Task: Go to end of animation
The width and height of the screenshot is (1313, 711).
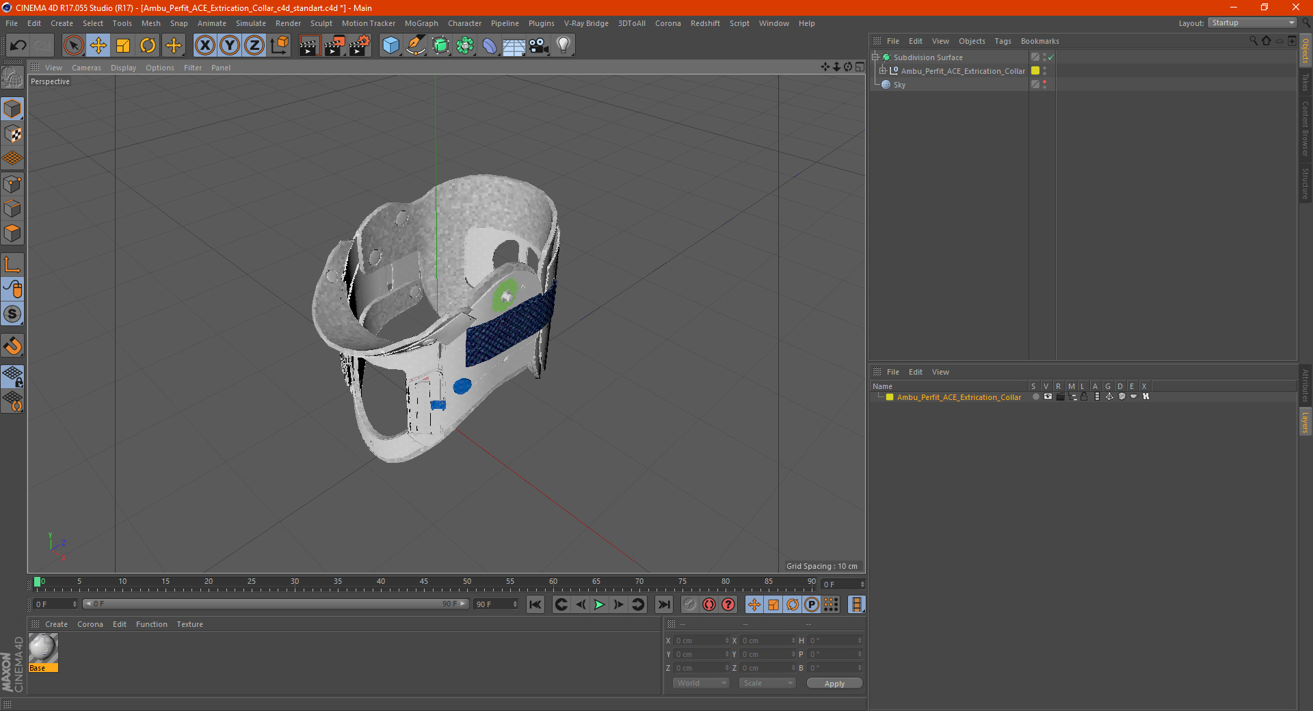Action: pyautogui.click(x=663, y=604)
